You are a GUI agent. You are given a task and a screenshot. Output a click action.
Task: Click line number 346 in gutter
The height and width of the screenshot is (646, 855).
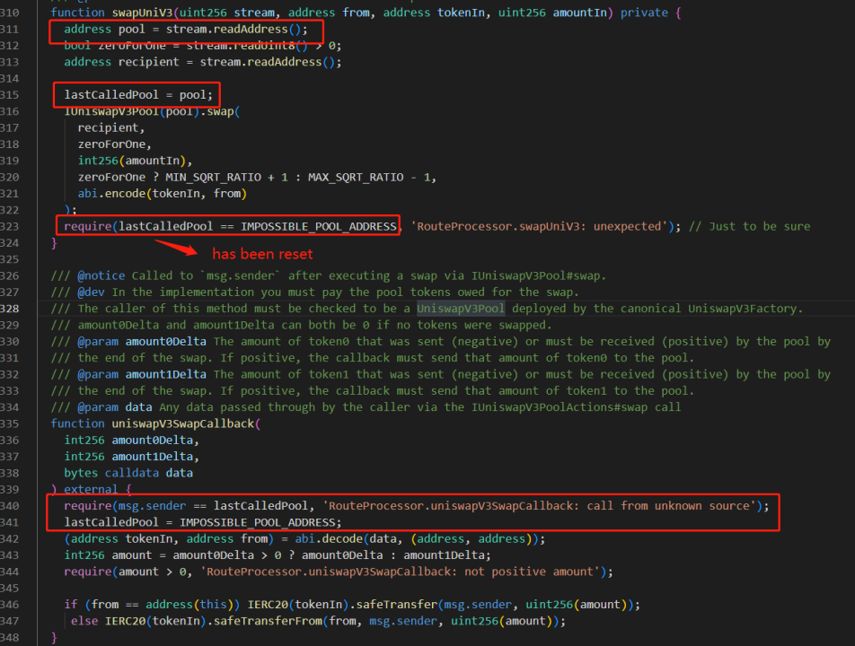click(x=9, y=605)
